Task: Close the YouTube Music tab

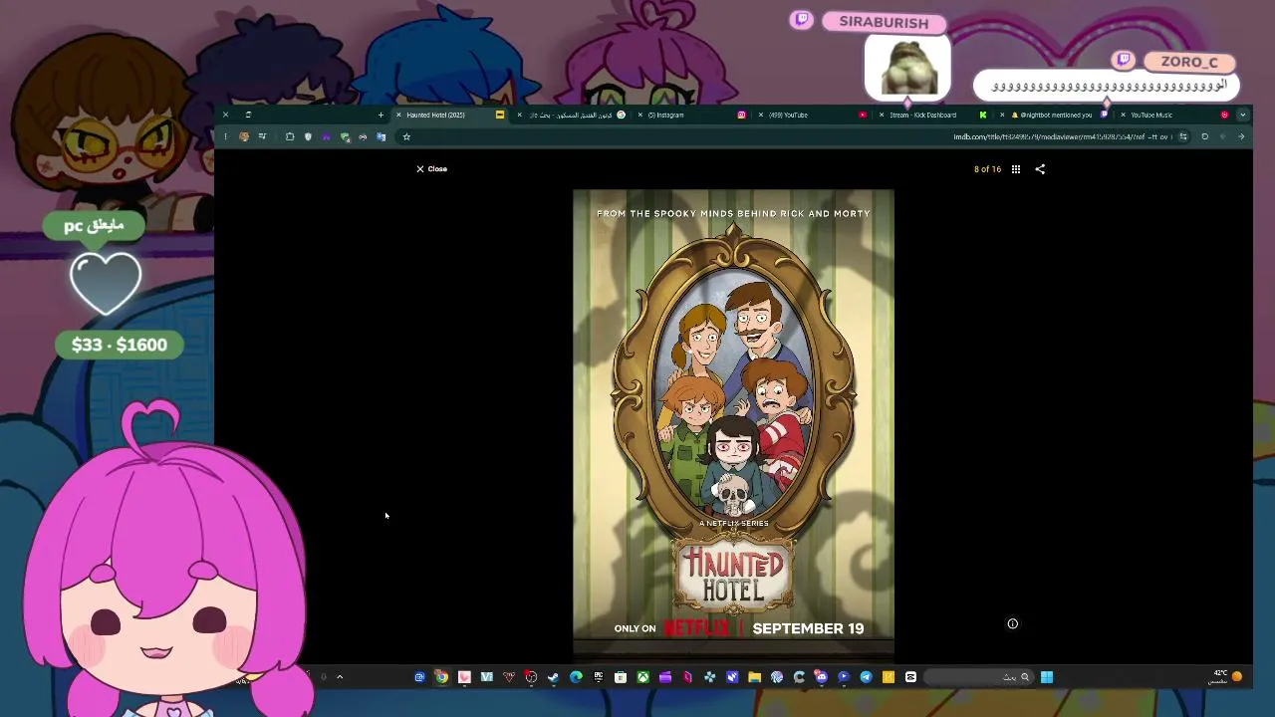Action: coord(1123,115)
